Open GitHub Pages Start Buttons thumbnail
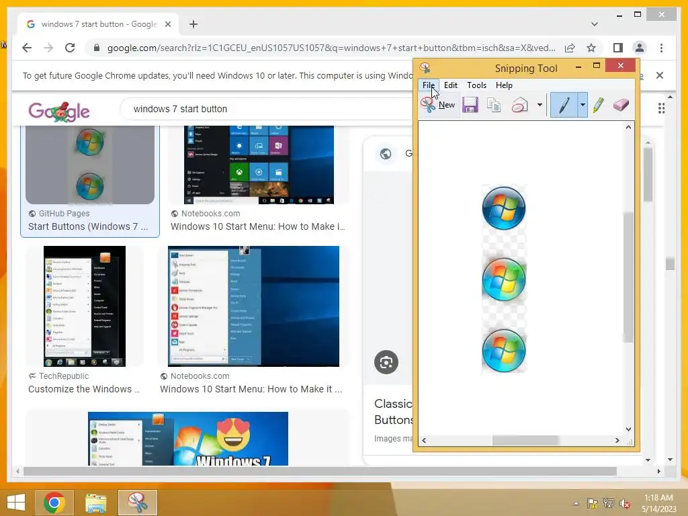 point(90,165)
